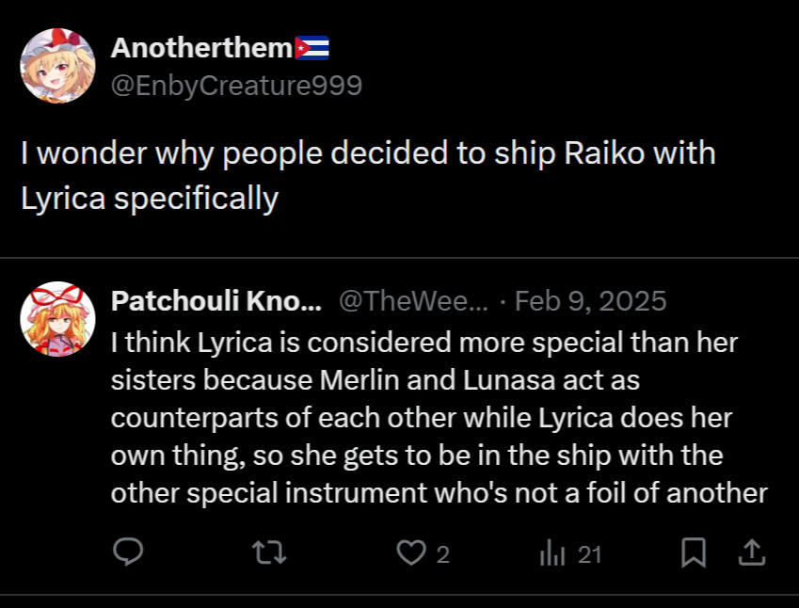Open the @EnbyCreature999 handle link
Image resolution: width=799 pixels, height=608 pixels.
[236, 85]
